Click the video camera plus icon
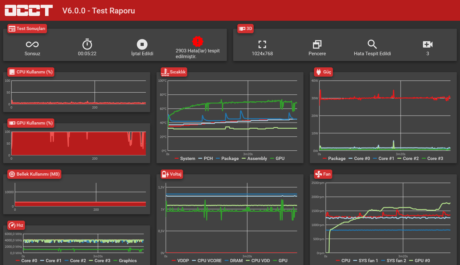 428,44
